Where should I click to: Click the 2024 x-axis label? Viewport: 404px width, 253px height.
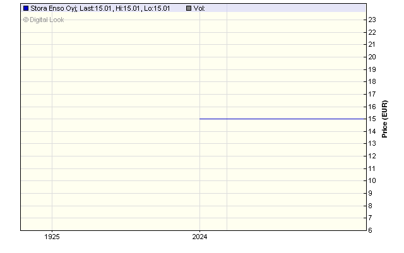point(199,237)
